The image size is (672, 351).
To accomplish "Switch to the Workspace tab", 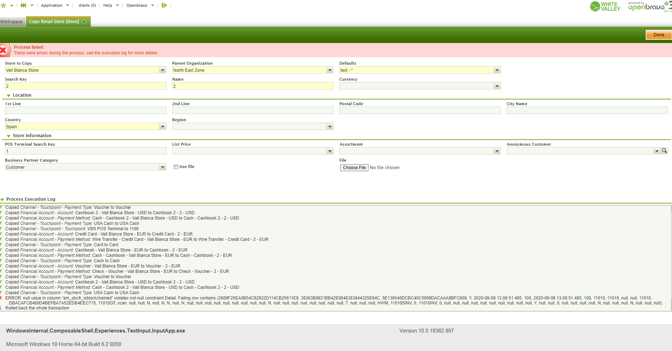I will point(11,22).
